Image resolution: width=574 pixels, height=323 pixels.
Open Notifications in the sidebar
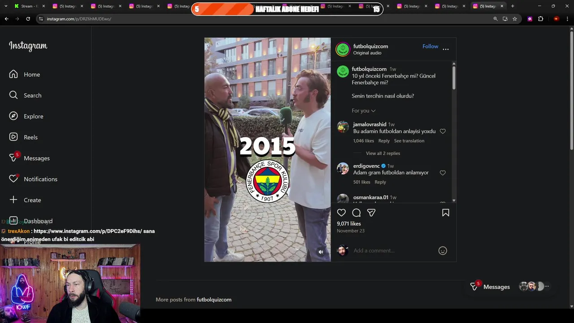point(34,179)
